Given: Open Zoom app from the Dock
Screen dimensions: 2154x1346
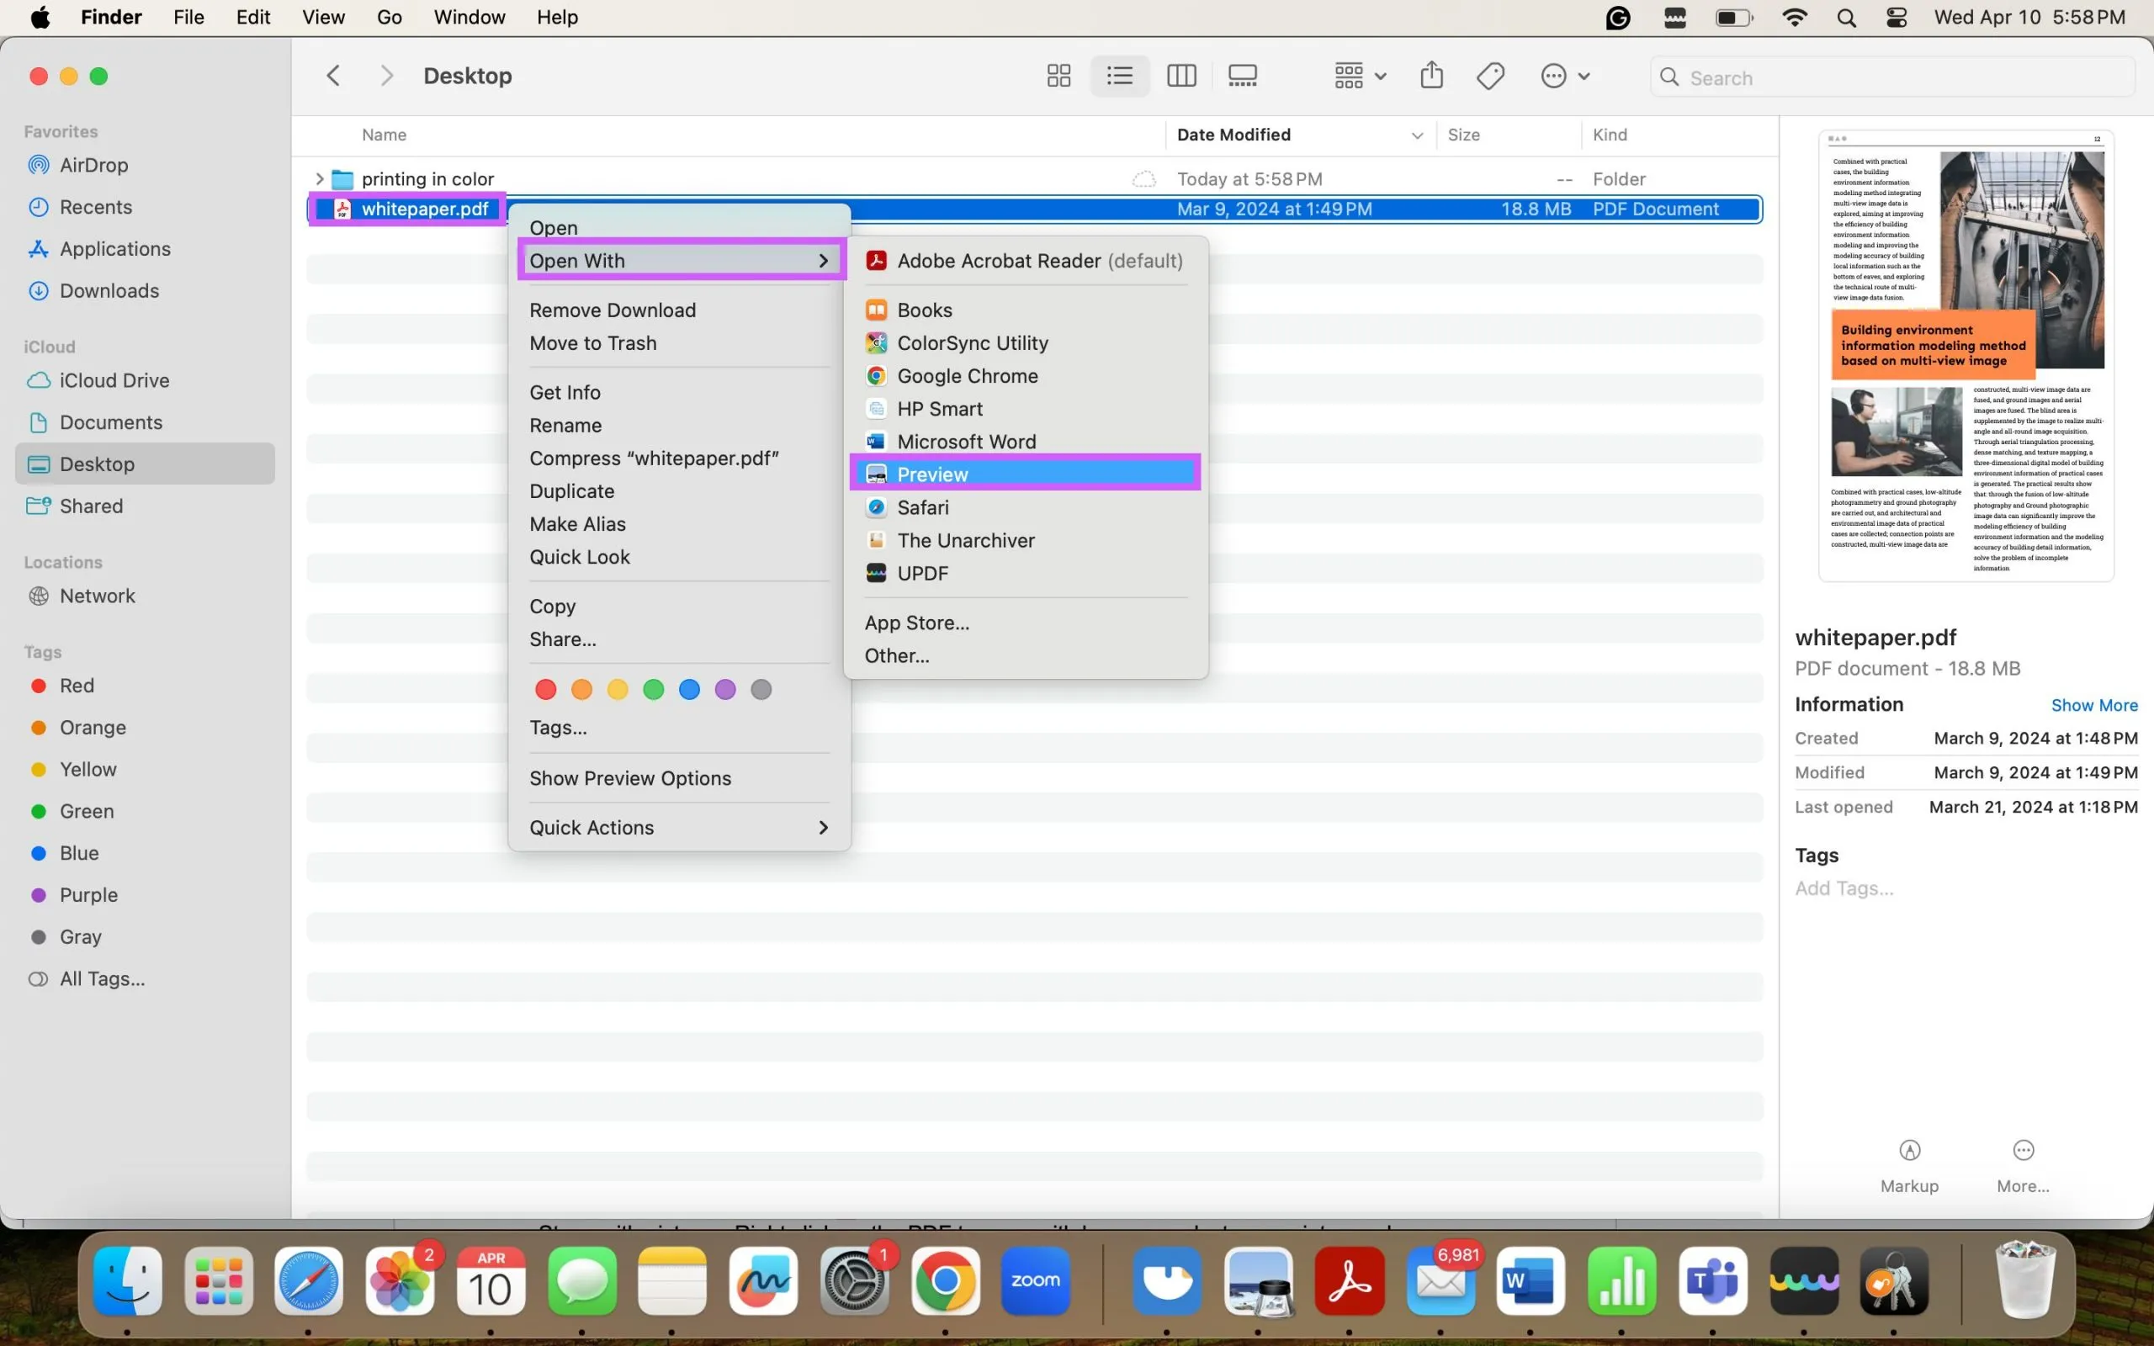Looking at the screenshot, I should tap(1036, 1281).
